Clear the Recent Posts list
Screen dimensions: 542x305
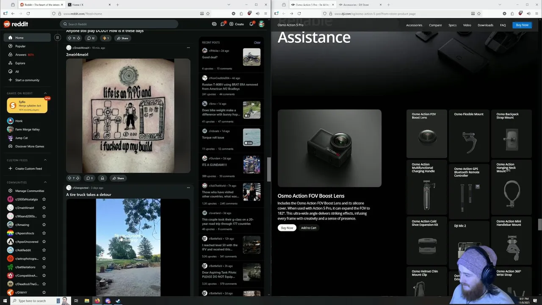pyautogui.click(x=257, y=42)
